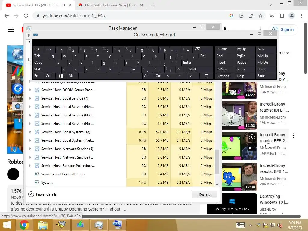The width and height of the screenshot is (308, 231).
Task: Open Incredi-Brony reacts: BFB 2 video link
Action: coord(274,138)
